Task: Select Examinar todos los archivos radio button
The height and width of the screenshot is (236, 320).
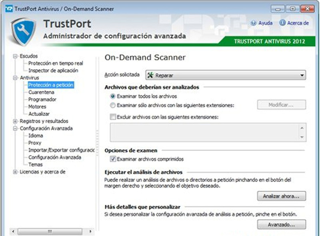Action: click(x=113, y=96)
